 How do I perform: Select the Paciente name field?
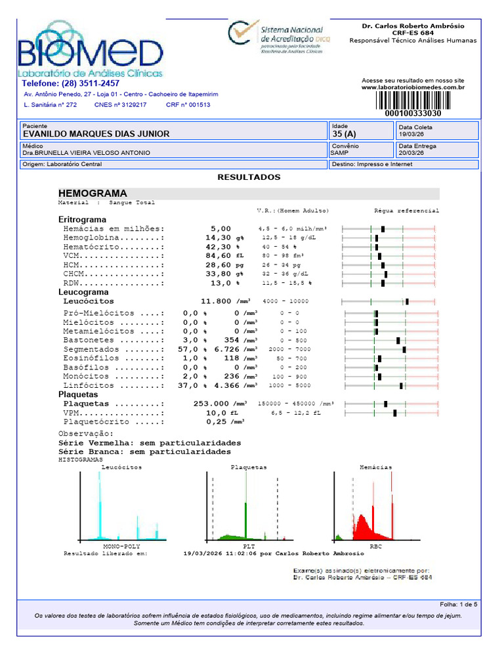(173, 131)
